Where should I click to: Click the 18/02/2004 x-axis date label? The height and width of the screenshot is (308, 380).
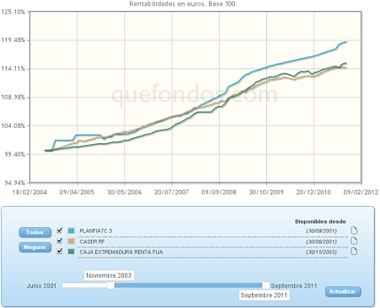(x=29, y=192)
